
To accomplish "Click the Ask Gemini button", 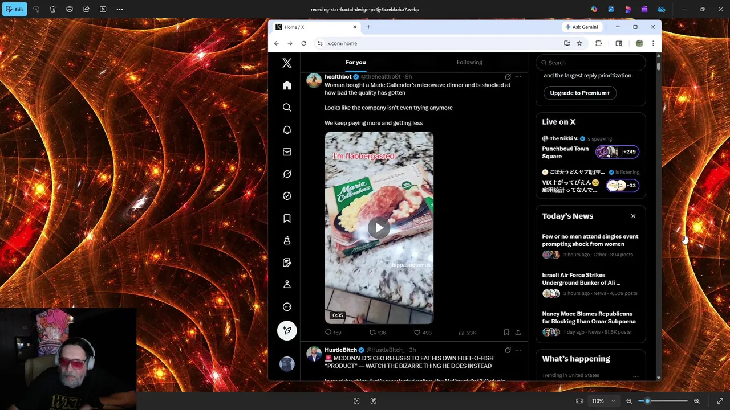I will coord(582,27).
